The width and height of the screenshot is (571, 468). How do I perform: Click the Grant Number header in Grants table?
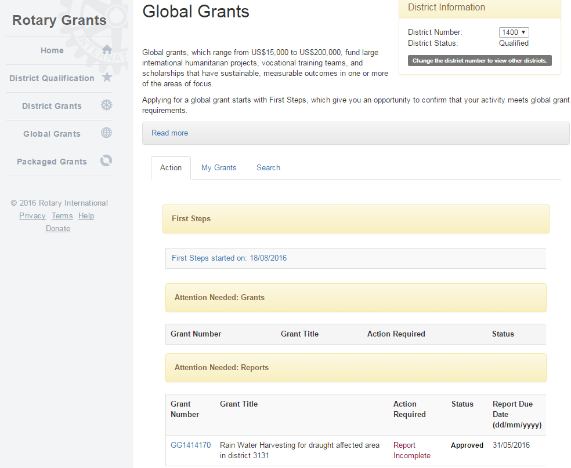(x=196, y=334)
